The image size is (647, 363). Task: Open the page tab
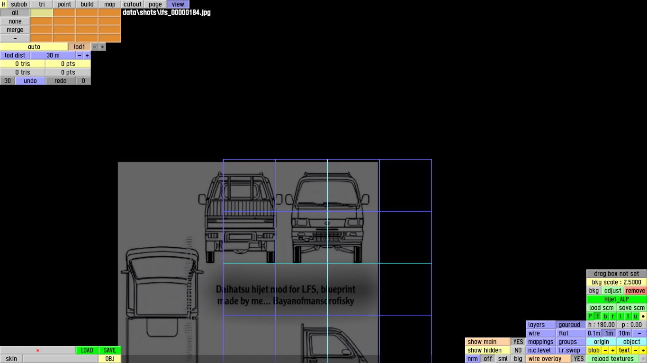(155, 4)
